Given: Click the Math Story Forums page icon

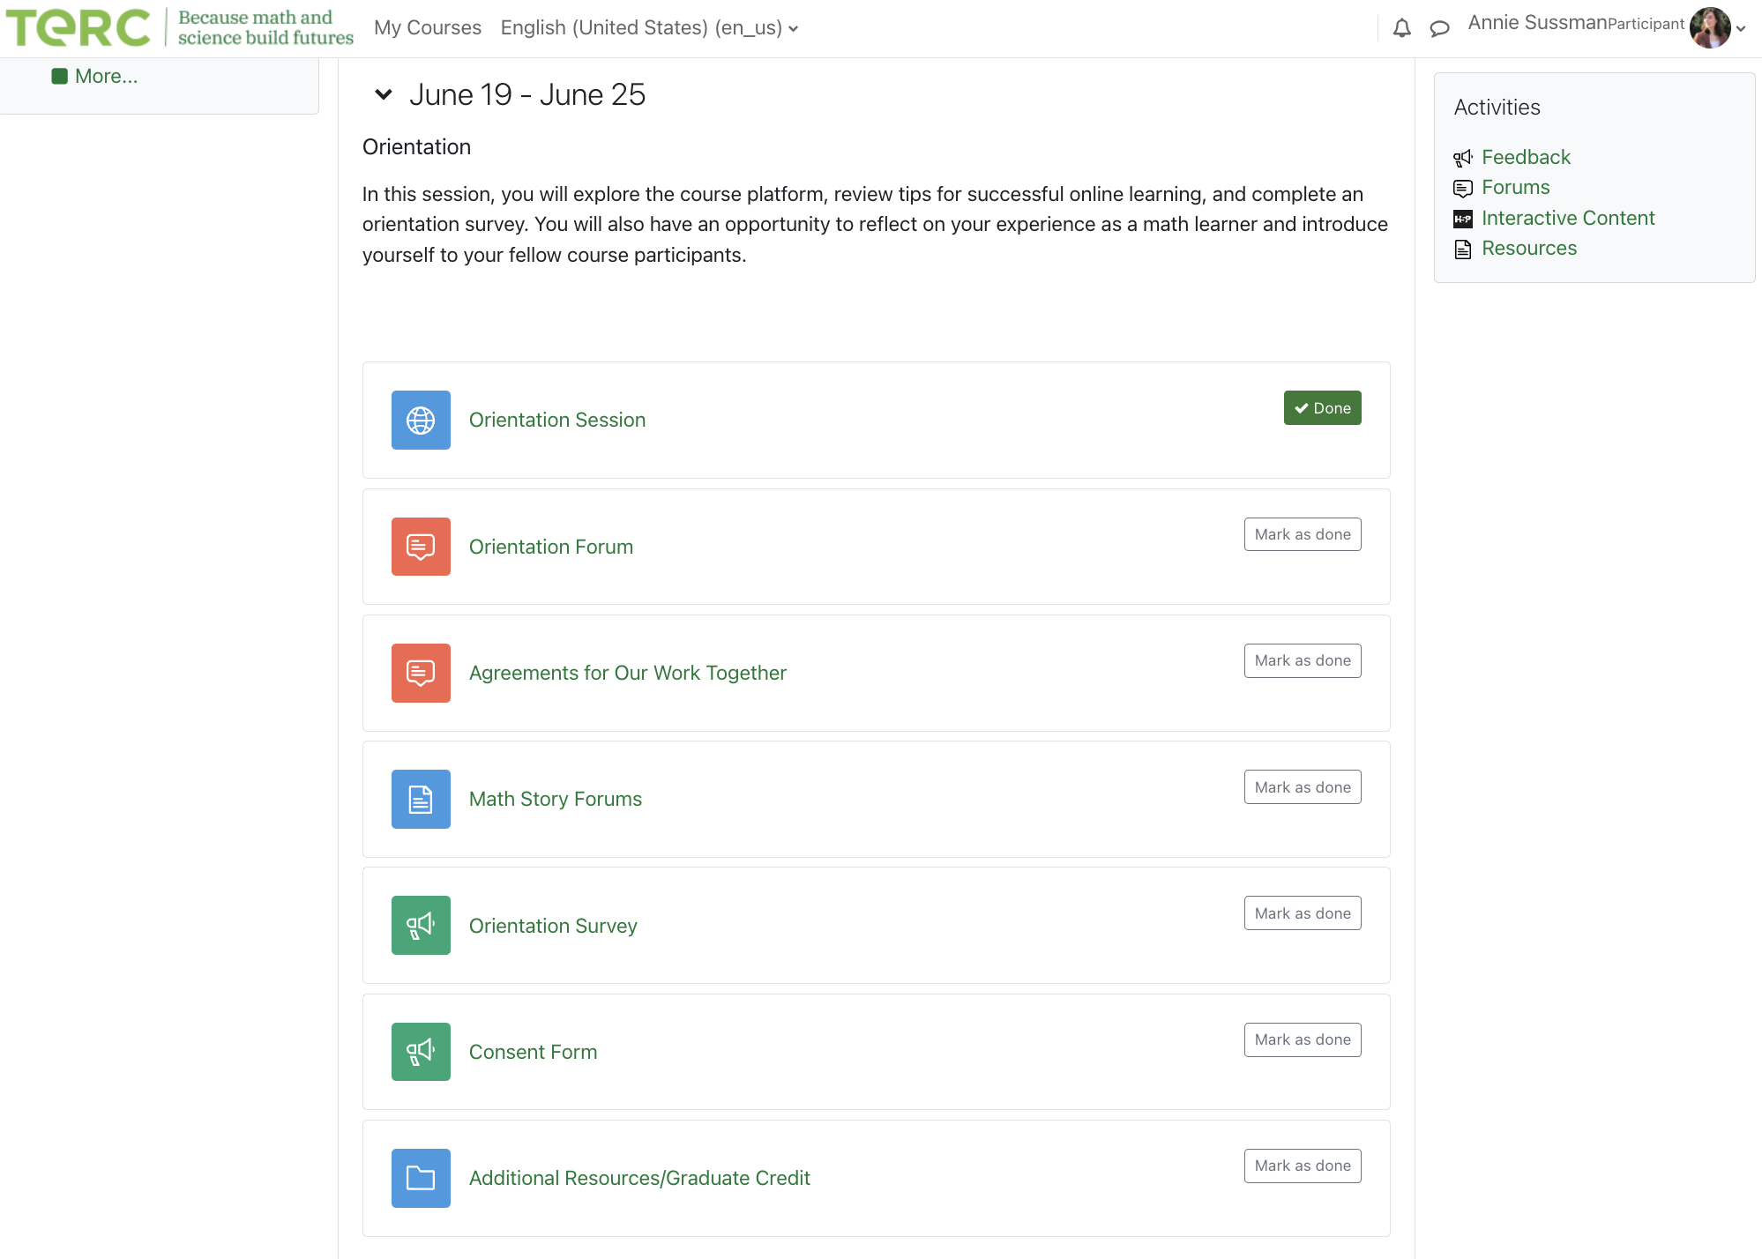Looking at the screenshot, I should tap(421, 799).
